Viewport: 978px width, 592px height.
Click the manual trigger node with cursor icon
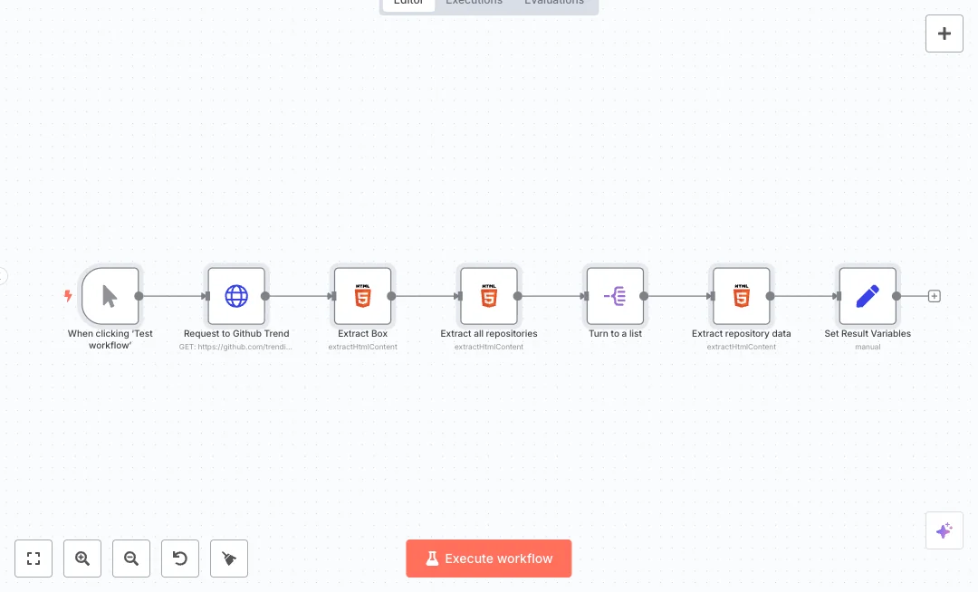(110, 296)
